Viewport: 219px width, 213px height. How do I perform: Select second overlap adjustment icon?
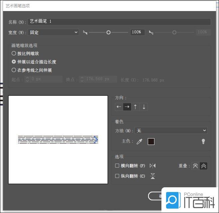tap(203, 166)
